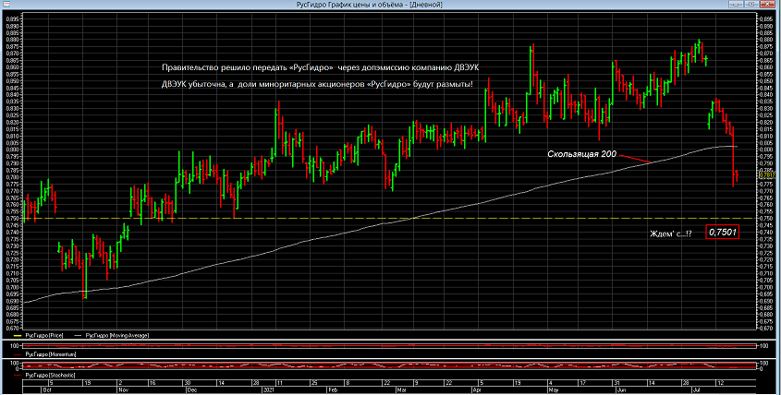Click the Nov month label on date axis
The height and width of the screenshot is (395, 781).
point(122,390)
